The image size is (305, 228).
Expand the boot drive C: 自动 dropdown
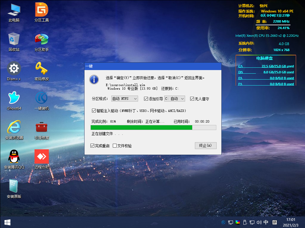point(175,99)
